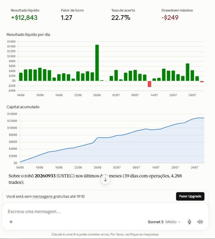Open the underlined mensagens link
Viewport: 215px width, 239px height.
pos(42,196)
